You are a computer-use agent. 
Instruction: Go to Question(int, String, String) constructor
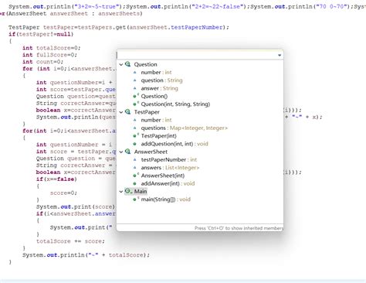pos(175,104)
